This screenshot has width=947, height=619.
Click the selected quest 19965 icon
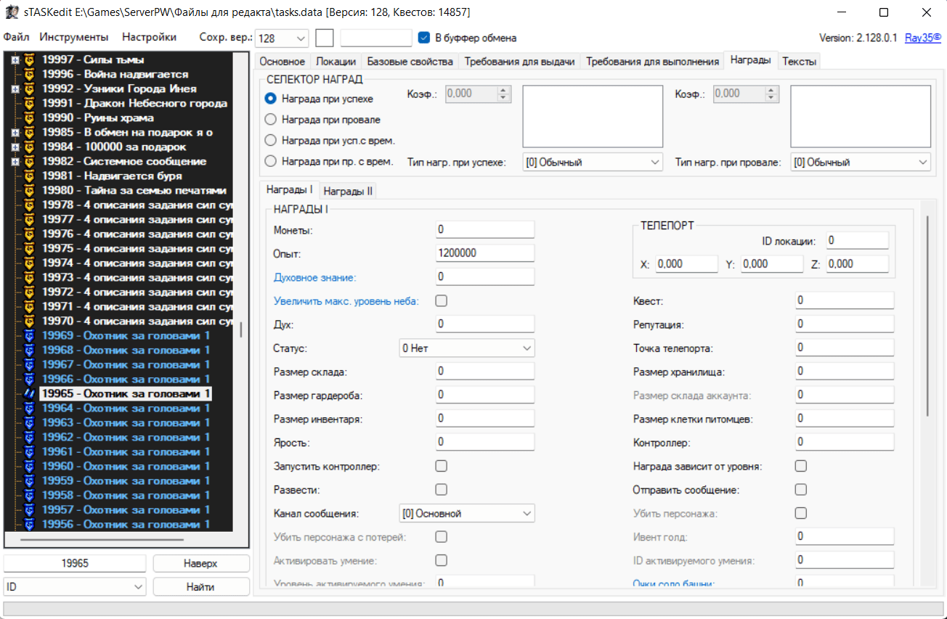pos(30,393)
